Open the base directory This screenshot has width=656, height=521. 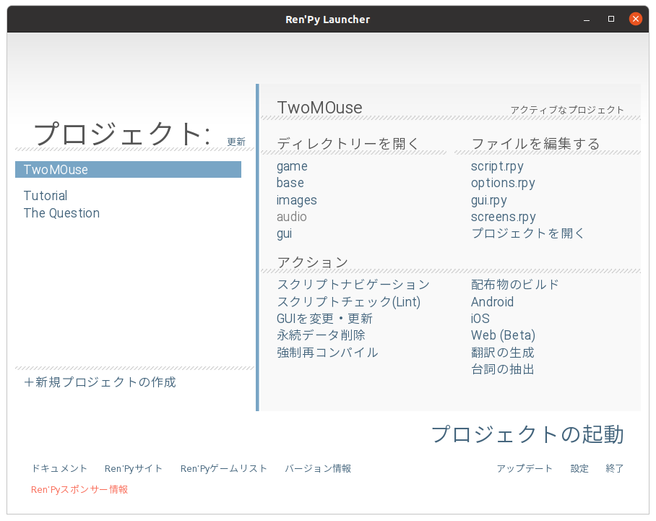coord(290,183)
